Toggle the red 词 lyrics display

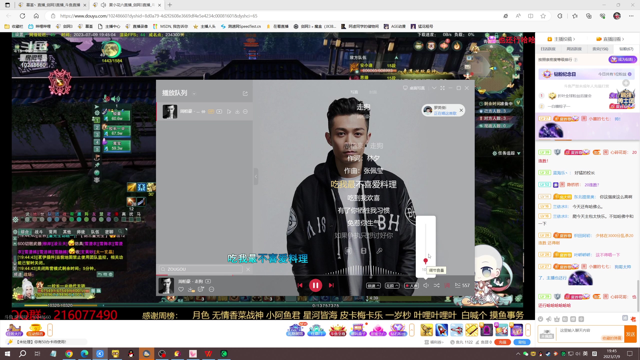click(447, 285)
